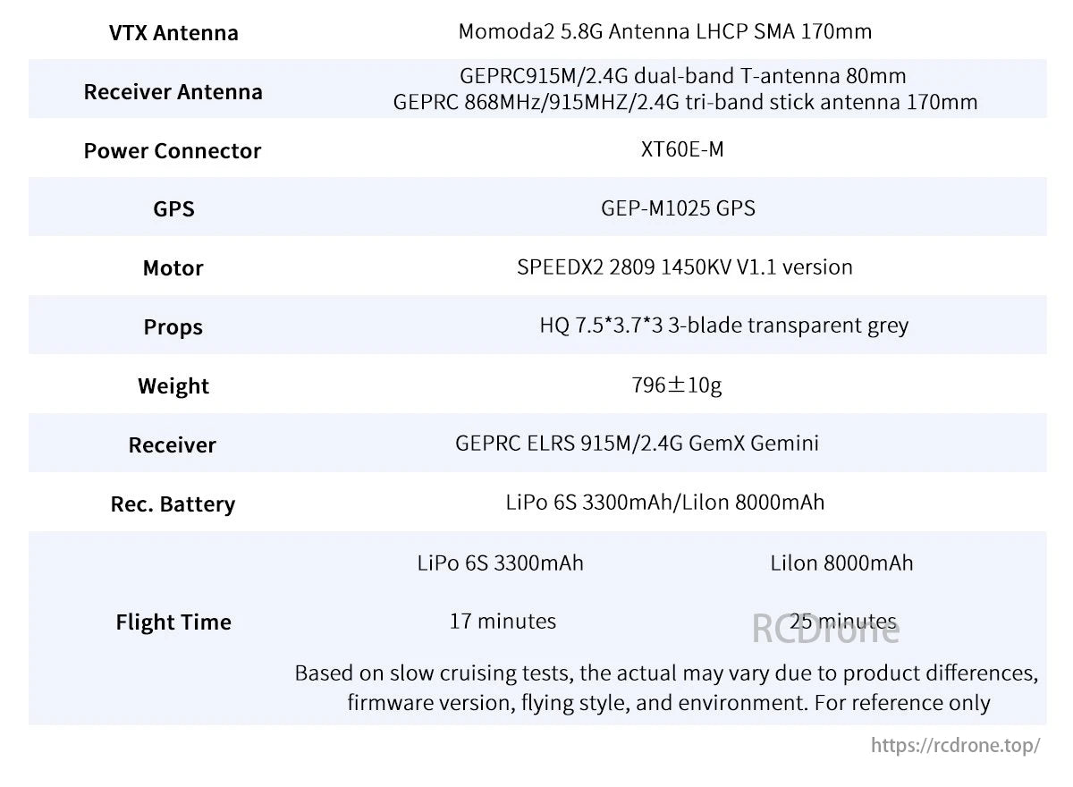Click the SPEEDX2 2809 1450KV motor text
This screenshot has width=1073, height=787.
tap(684, 267)
